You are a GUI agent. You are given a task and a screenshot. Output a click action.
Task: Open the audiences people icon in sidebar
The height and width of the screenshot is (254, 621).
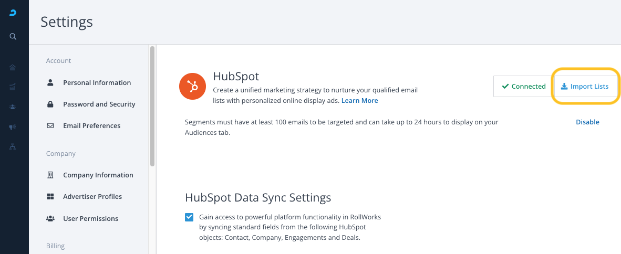click(x=13, y=107)
